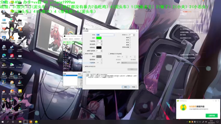Click inside the text entry box
This screenshot has width=221, height=124.
pyautogui.click(x=112, y=79)
